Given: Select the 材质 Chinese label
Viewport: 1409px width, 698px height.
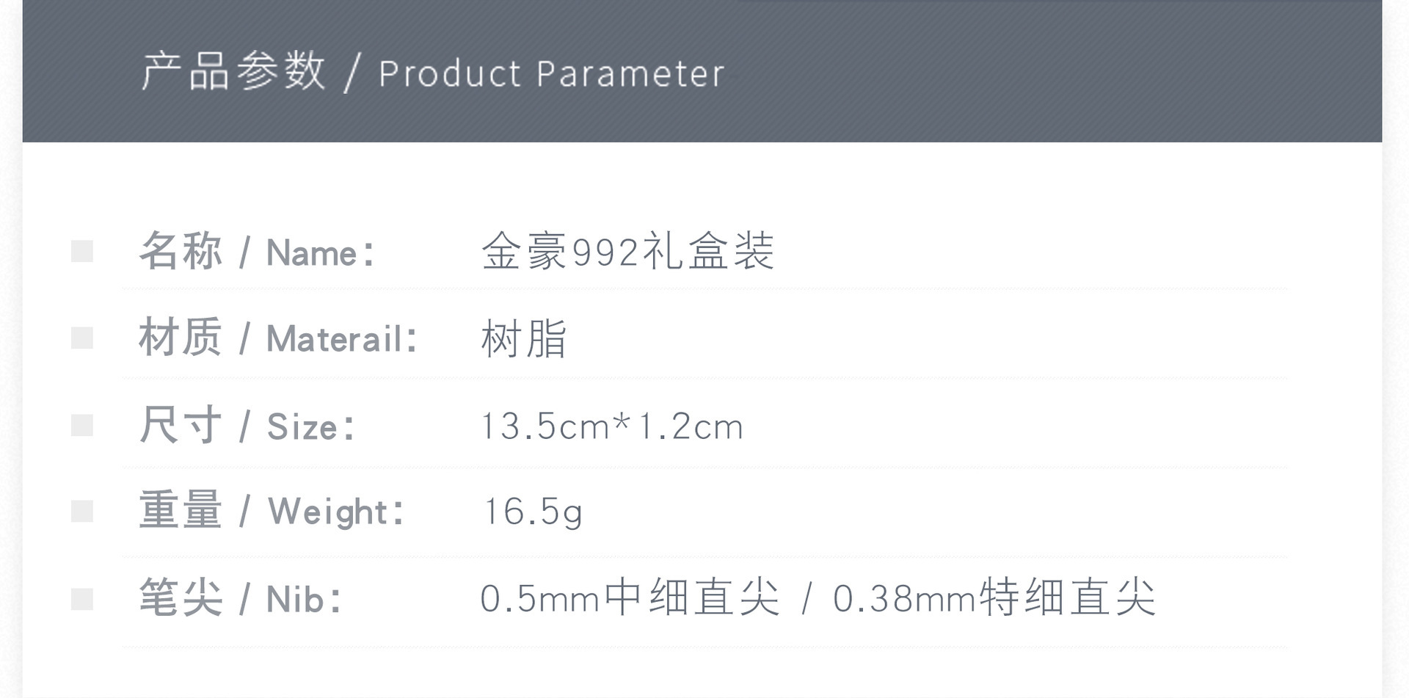Looking at the screenshot, I should click(181, 338).
